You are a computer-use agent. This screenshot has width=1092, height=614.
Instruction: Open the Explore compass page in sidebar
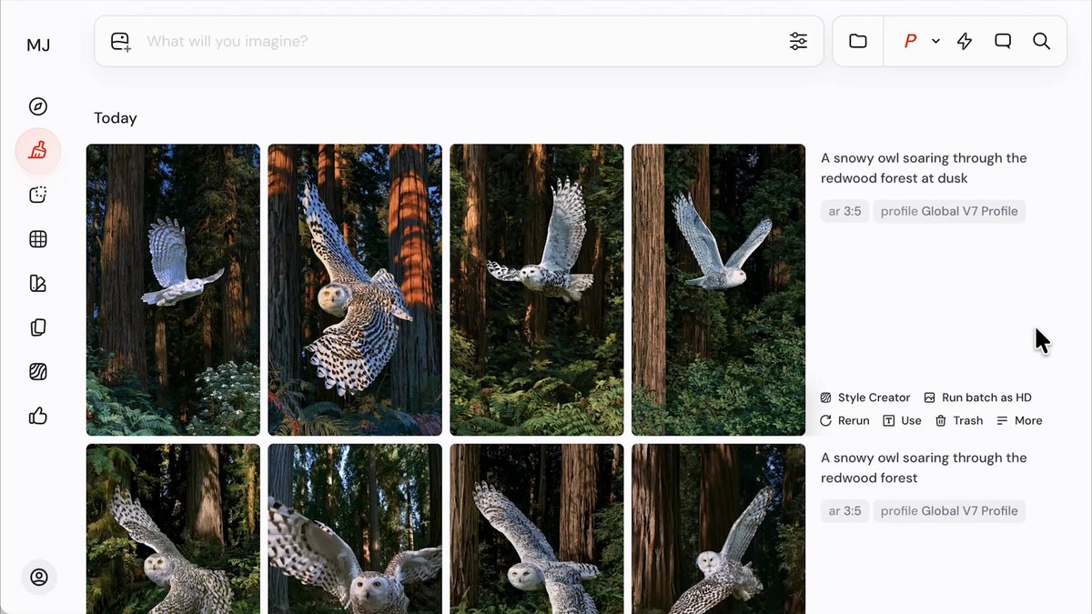pyautogui.click(x=38, y=106)
